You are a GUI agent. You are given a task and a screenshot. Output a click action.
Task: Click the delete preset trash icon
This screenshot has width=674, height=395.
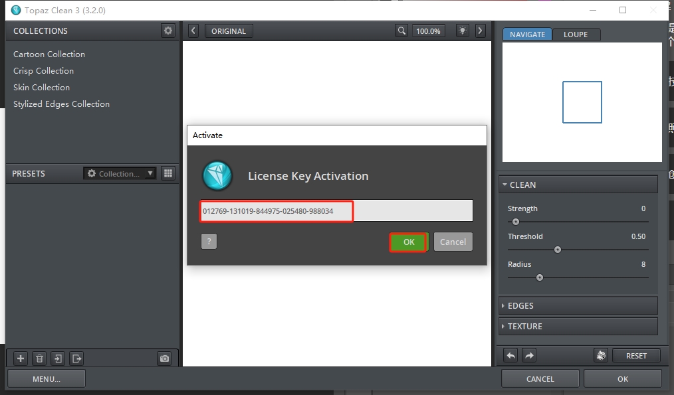(x=39, y=358)
